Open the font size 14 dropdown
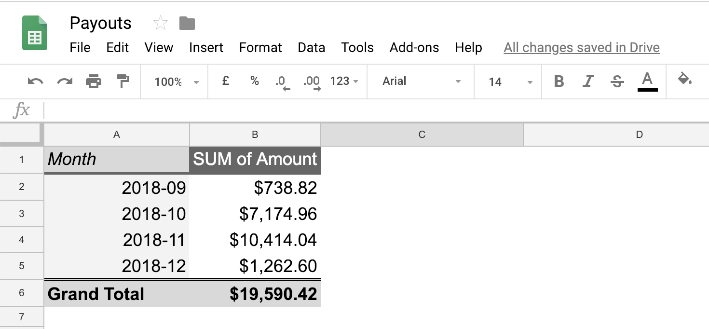 coord(509,82)
